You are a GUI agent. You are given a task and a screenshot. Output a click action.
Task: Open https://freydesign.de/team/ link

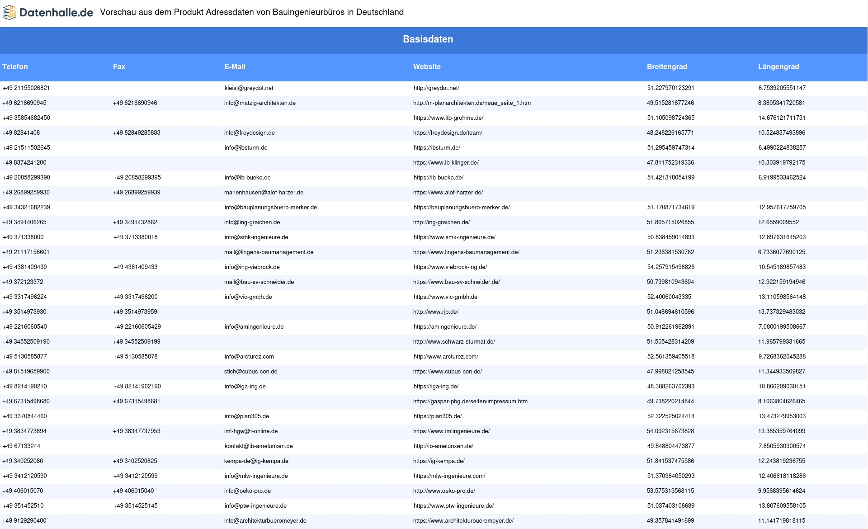point(448,133)
